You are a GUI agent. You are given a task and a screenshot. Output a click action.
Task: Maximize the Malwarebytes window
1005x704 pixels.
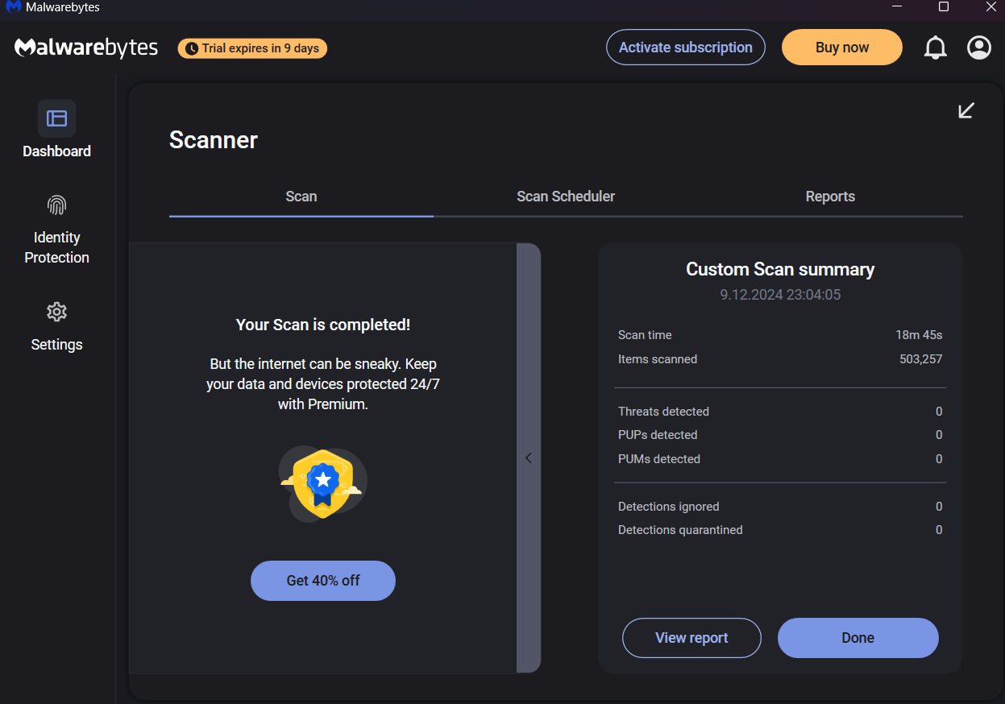coord(944,7)
